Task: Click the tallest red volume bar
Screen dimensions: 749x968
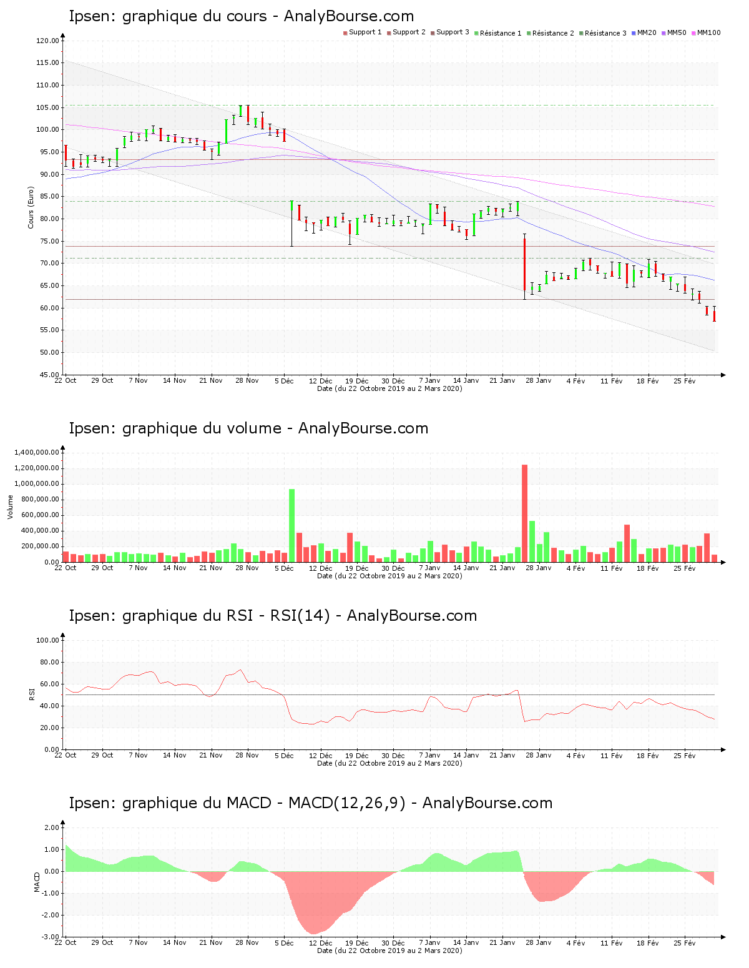Action: pos(525,513)
